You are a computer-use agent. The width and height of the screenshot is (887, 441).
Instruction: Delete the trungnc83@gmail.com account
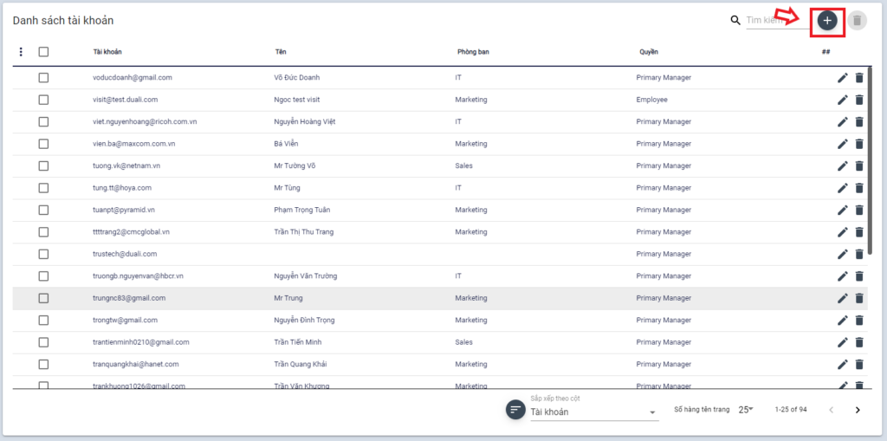859,298
